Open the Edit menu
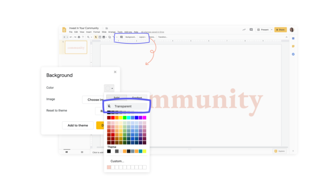The image size is (336, 189). tap(76, 32)
